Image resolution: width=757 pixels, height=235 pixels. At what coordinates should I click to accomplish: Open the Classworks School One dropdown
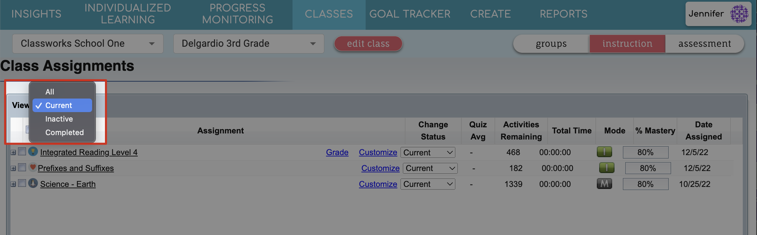tap(87, 43)
